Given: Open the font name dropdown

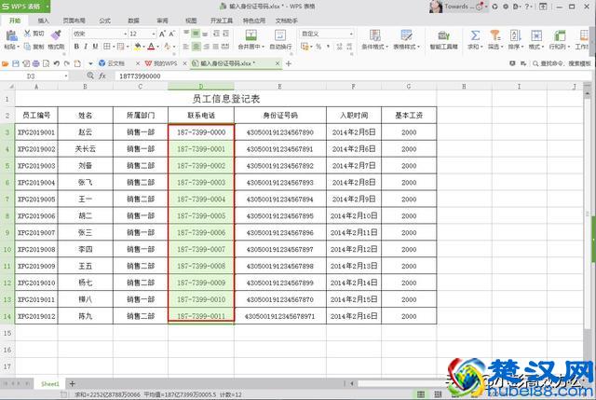Looking at the screenshot, I should 125,34.
